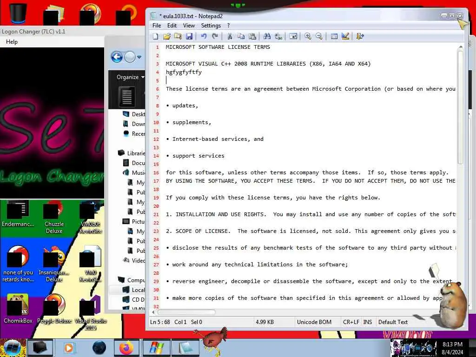Click the text hgfygfyftfy on line 4
Image resolution: width=476 pixels, height=357 pixels.
pyautogui.click(x=184, y=72)
